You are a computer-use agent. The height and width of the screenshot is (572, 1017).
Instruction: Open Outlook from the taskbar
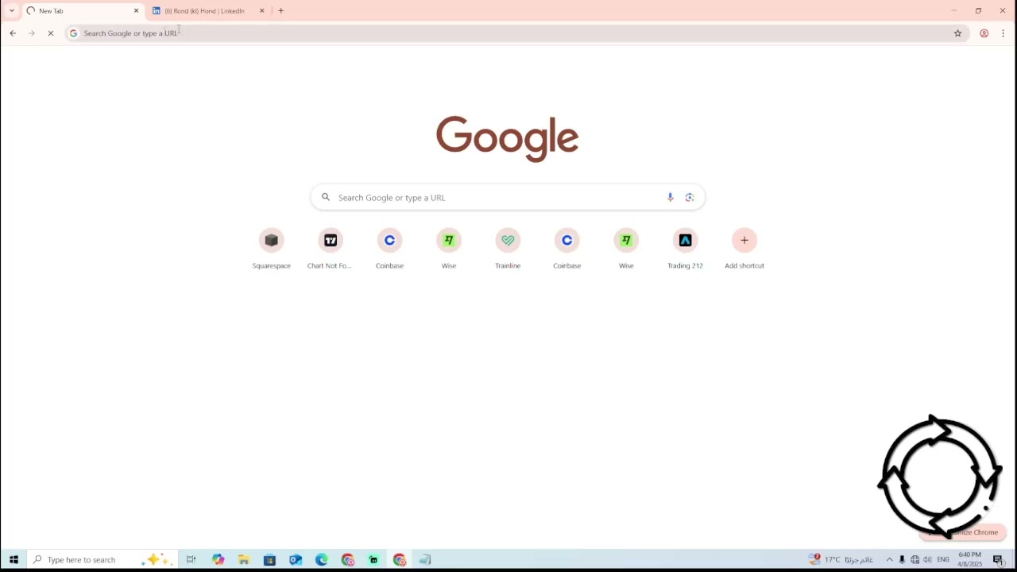pyautogui.click(x=296, y=559)
